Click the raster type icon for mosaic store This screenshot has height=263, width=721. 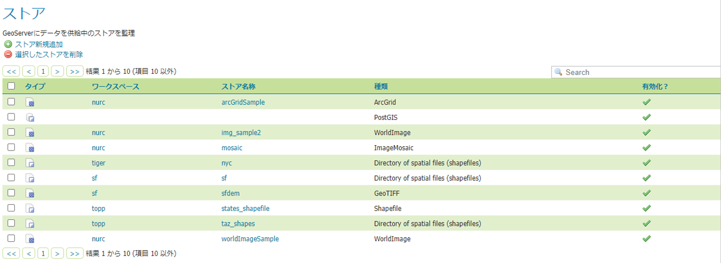(x=30, y=148)
